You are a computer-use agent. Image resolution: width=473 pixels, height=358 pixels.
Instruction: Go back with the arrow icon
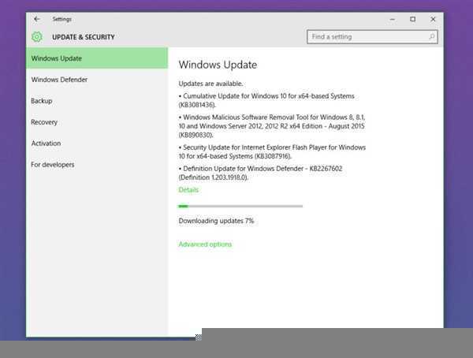click(37, 19)
